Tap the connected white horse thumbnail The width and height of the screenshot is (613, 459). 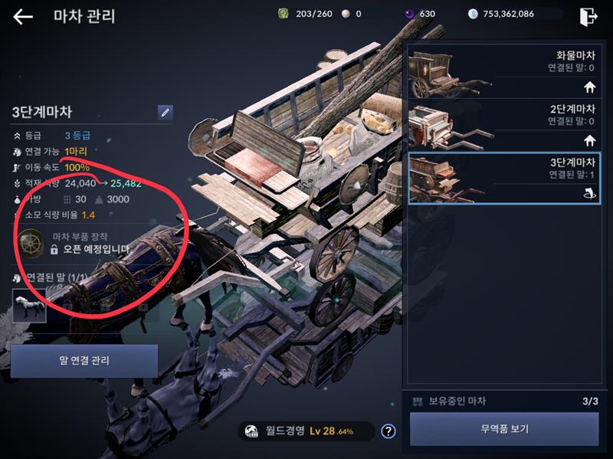[x=29, y=305]
